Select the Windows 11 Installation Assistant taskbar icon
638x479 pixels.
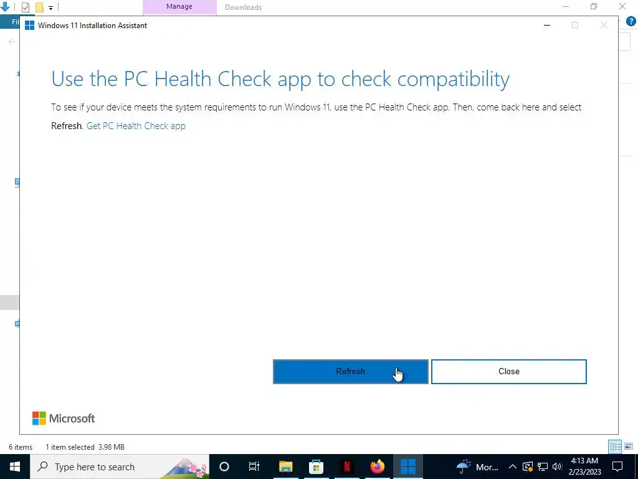pos(407,467)
